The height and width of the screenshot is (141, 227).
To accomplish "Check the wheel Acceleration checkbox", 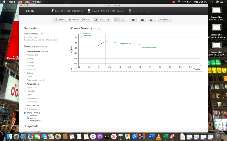I will point(28,121).
